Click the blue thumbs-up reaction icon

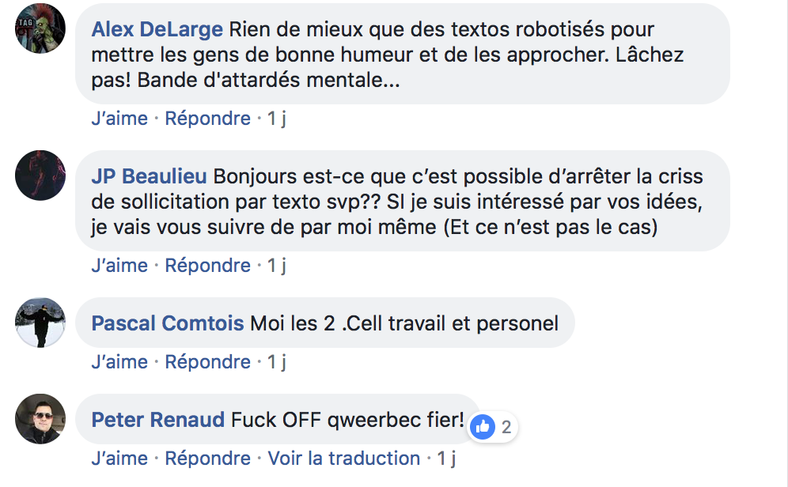(x=483, y=427)
